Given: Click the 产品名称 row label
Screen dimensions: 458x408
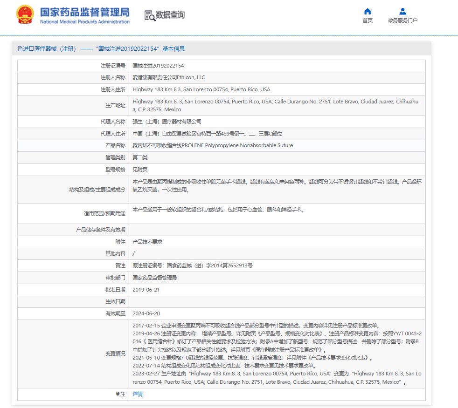Looking at the screenshot, I should tap(115, 145).
